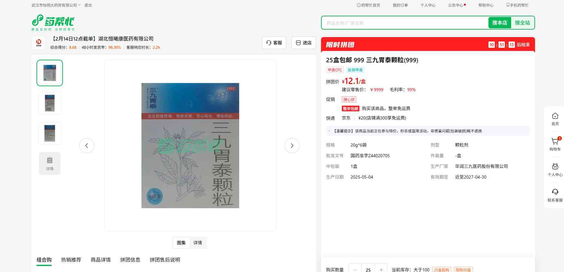Focus the product name search field
The image size is (564, 272).
[404, 23]
